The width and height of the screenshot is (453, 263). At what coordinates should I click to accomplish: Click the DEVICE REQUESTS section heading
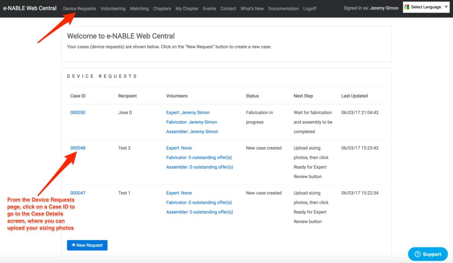coord(102,76)
